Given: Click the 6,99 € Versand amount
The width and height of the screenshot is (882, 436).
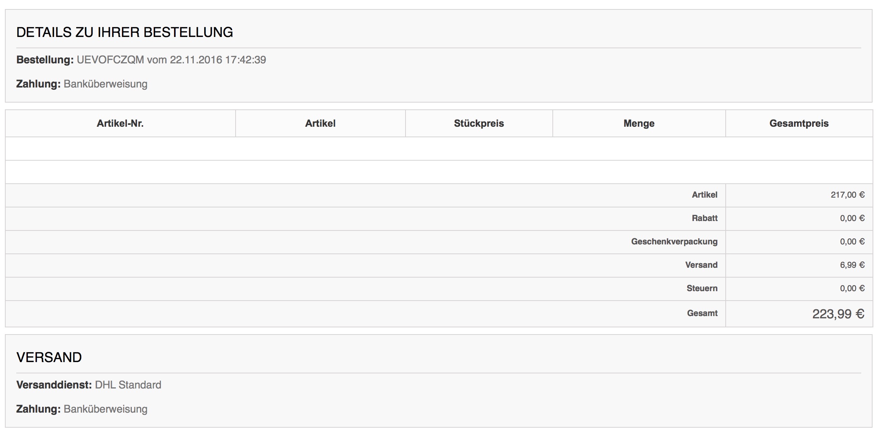Looking at the screenshot, I should click(852, 265).
